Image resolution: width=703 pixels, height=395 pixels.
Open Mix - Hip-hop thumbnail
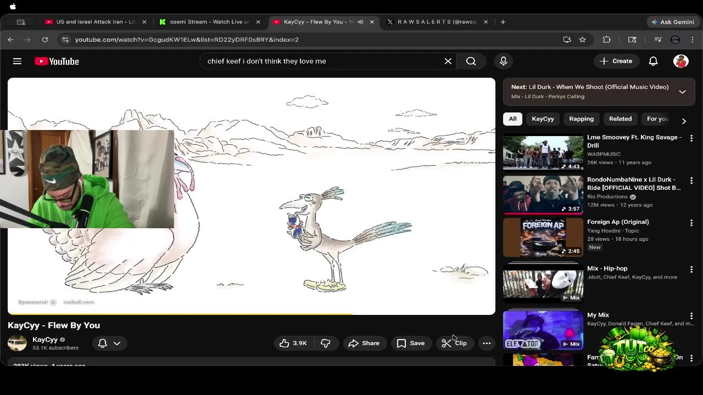click(x=543, y=283)
